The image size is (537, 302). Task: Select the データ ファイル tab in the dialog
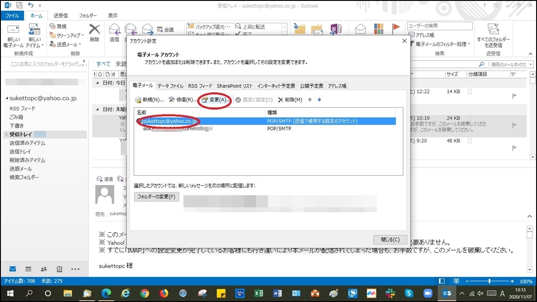coord(170,86)
